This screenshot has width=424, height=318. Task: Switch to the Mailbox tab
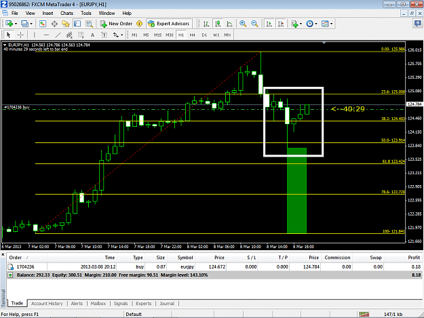coord(98,303)
